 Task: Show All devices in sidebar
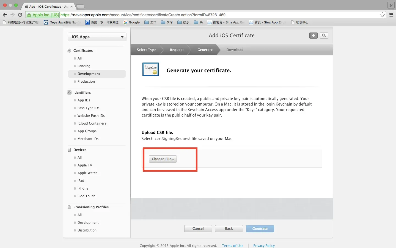(79, 158)
